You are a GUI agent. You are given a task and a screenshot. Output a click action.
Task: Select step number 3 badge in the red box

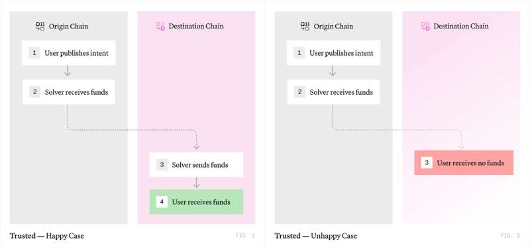[x=427, y=162]
